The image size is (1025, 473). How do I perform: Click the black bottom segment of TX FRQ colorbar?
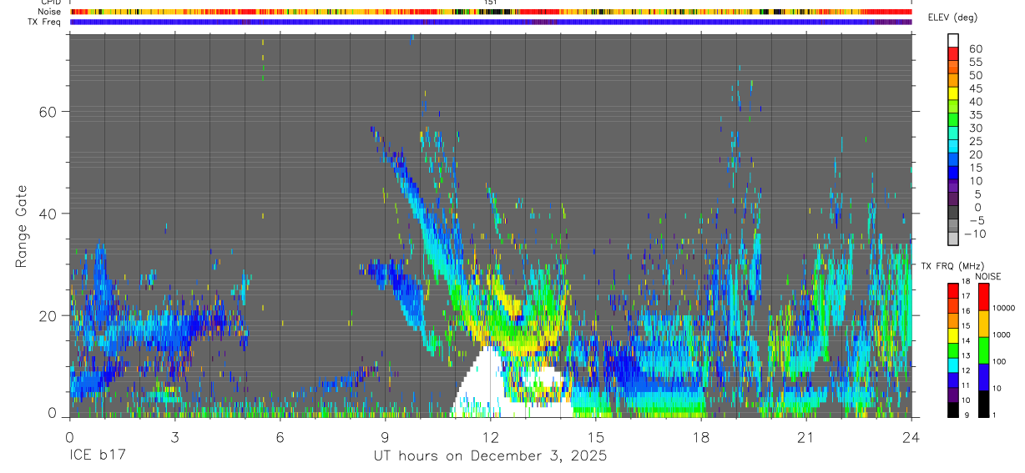tap(952, 409)
